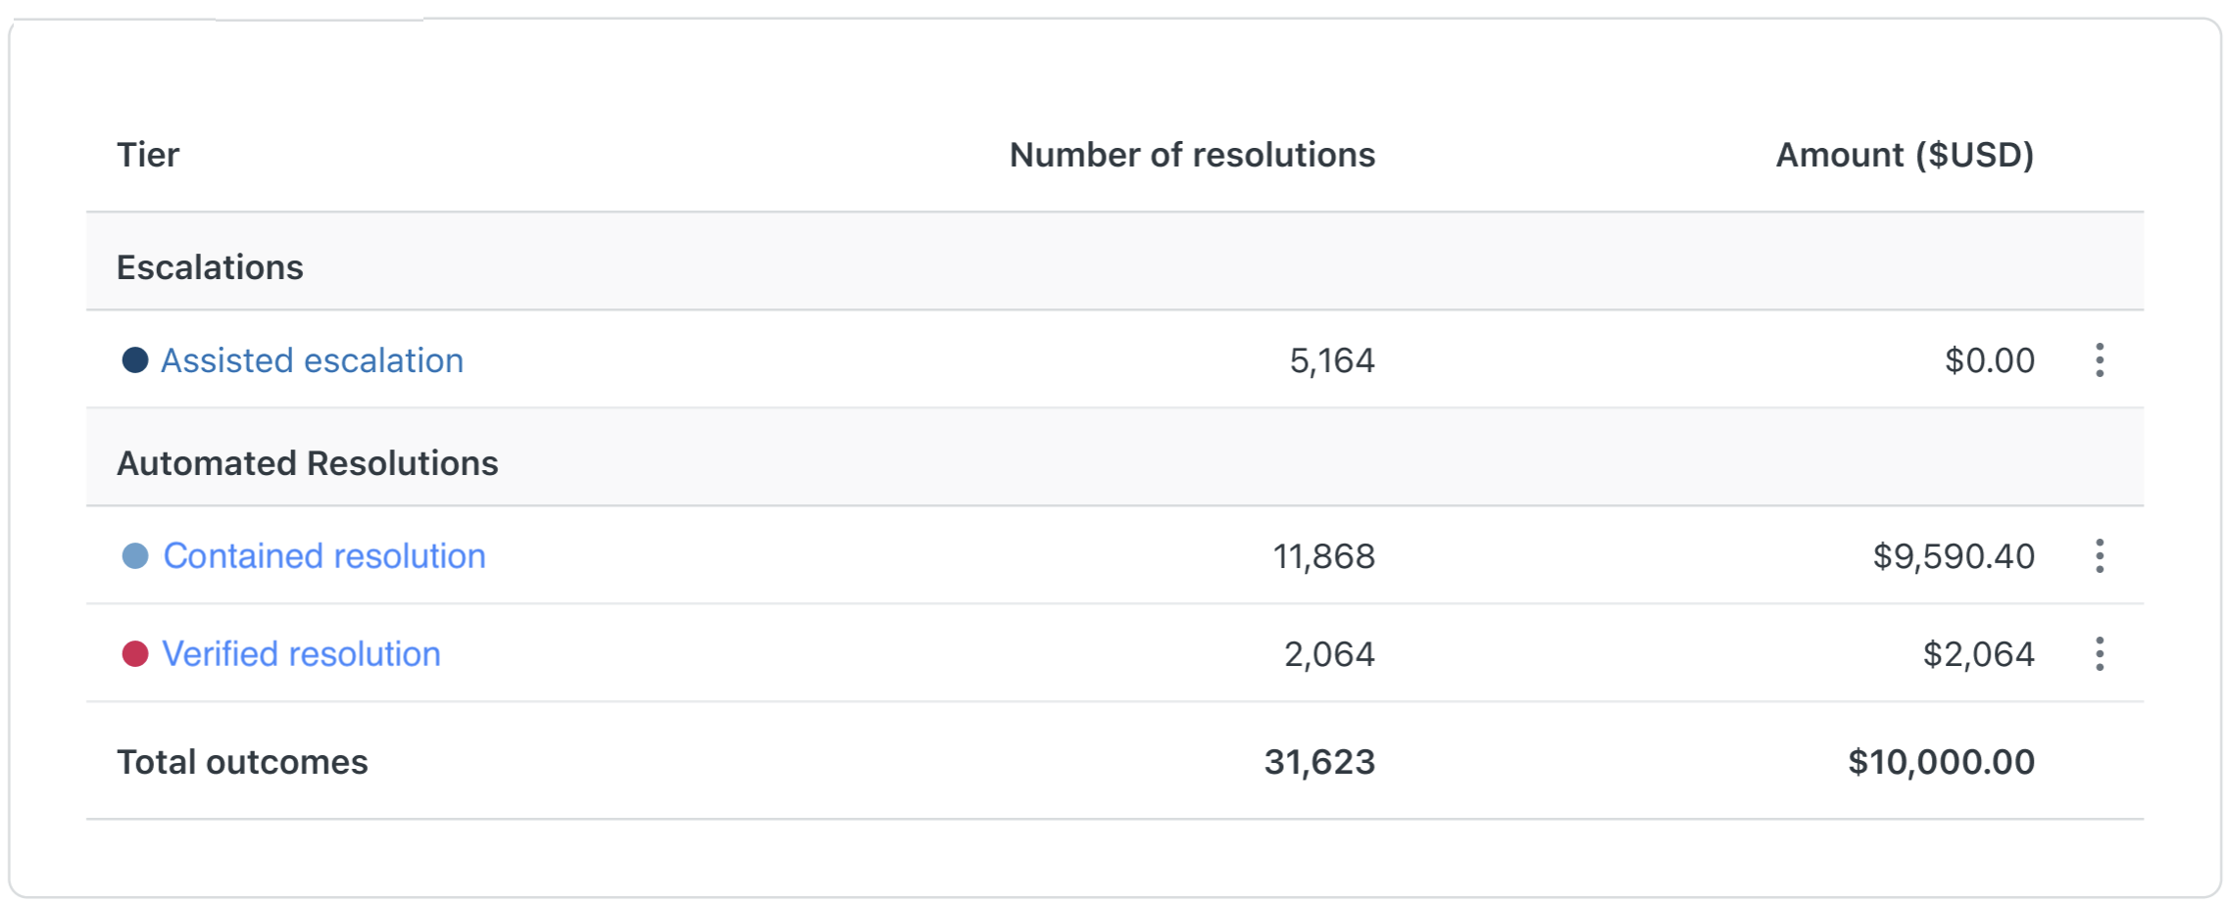Click the Total outcomes row label

click(x=242, y=762)
